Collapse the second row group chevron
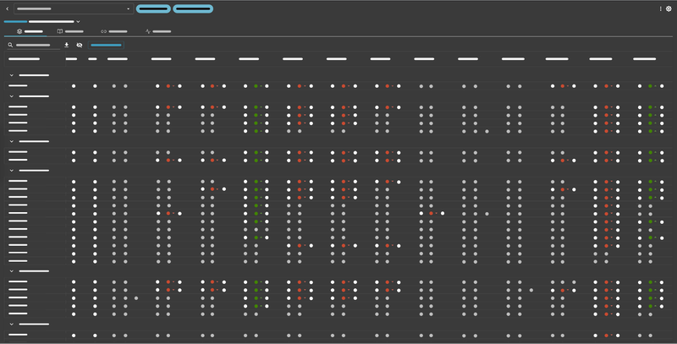This screenshot has height=344, width=677. point(12,96)
